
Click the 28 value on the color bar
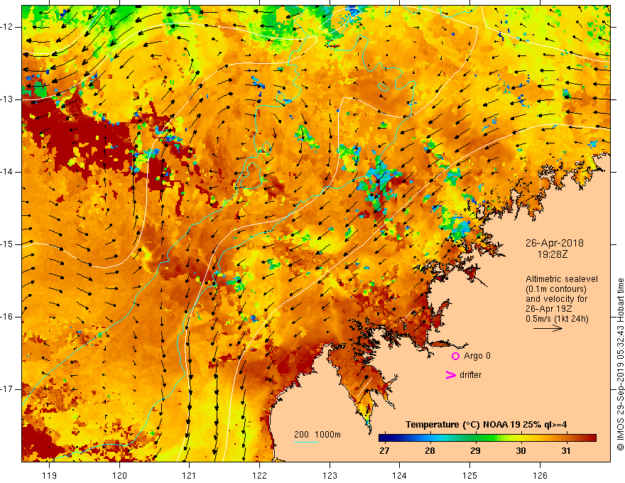coord(430,451)
